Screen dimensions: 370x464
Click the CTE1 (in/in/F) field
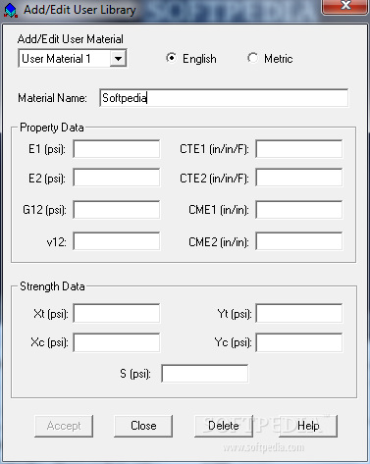click(x=299, y=149)
